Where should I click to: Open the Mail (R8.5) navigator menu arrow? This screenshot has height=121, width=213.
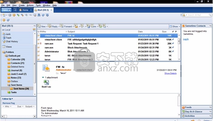[x=35, y=26]
